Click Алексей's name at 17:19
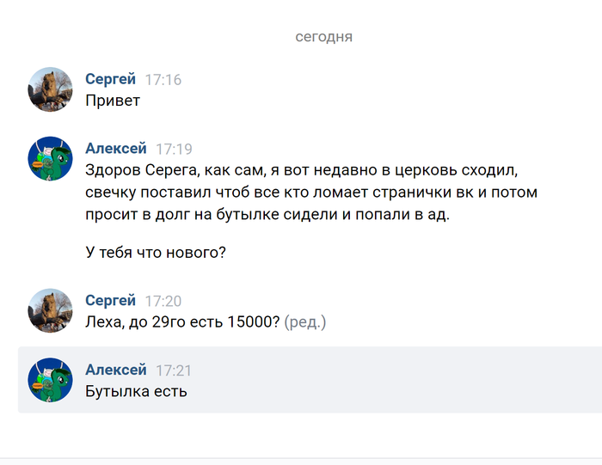 115,148
